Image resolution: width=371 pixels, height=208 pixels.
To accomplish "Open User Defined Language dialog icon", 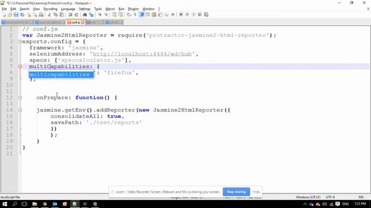I will [x=148, y=14].
